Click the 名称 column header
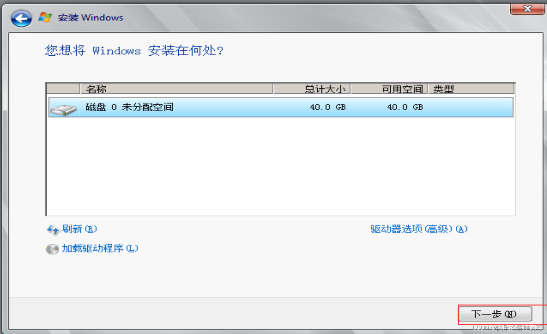The width and height of the screenshot is (547, 334). click(x=177, y=89)
